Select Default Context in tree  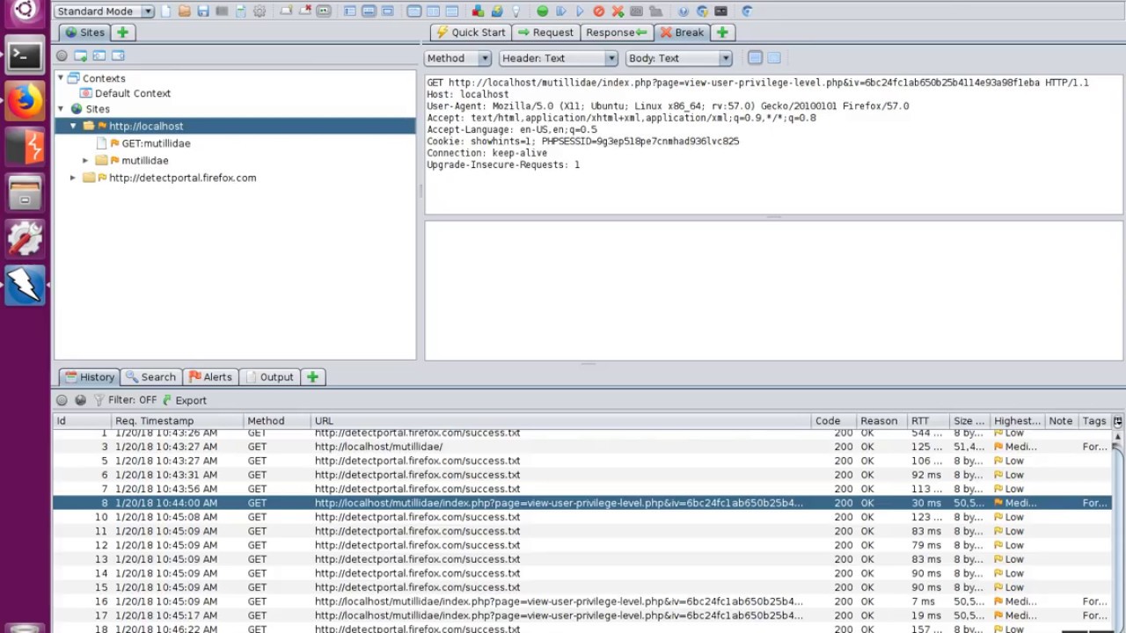(133, 93)
